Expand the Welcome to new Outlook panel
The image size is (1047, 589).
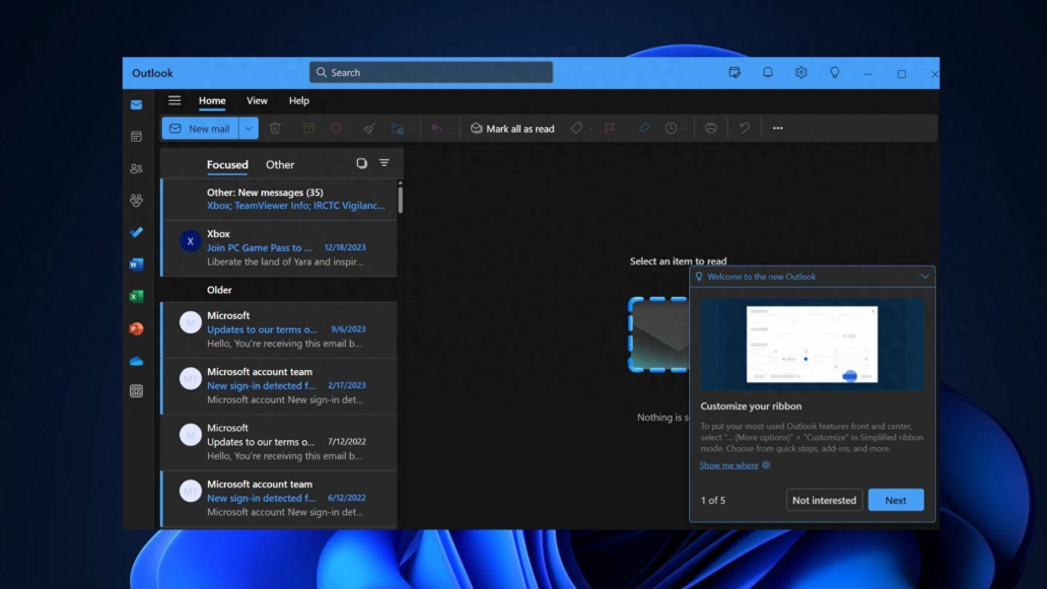(x=924, y=276)
